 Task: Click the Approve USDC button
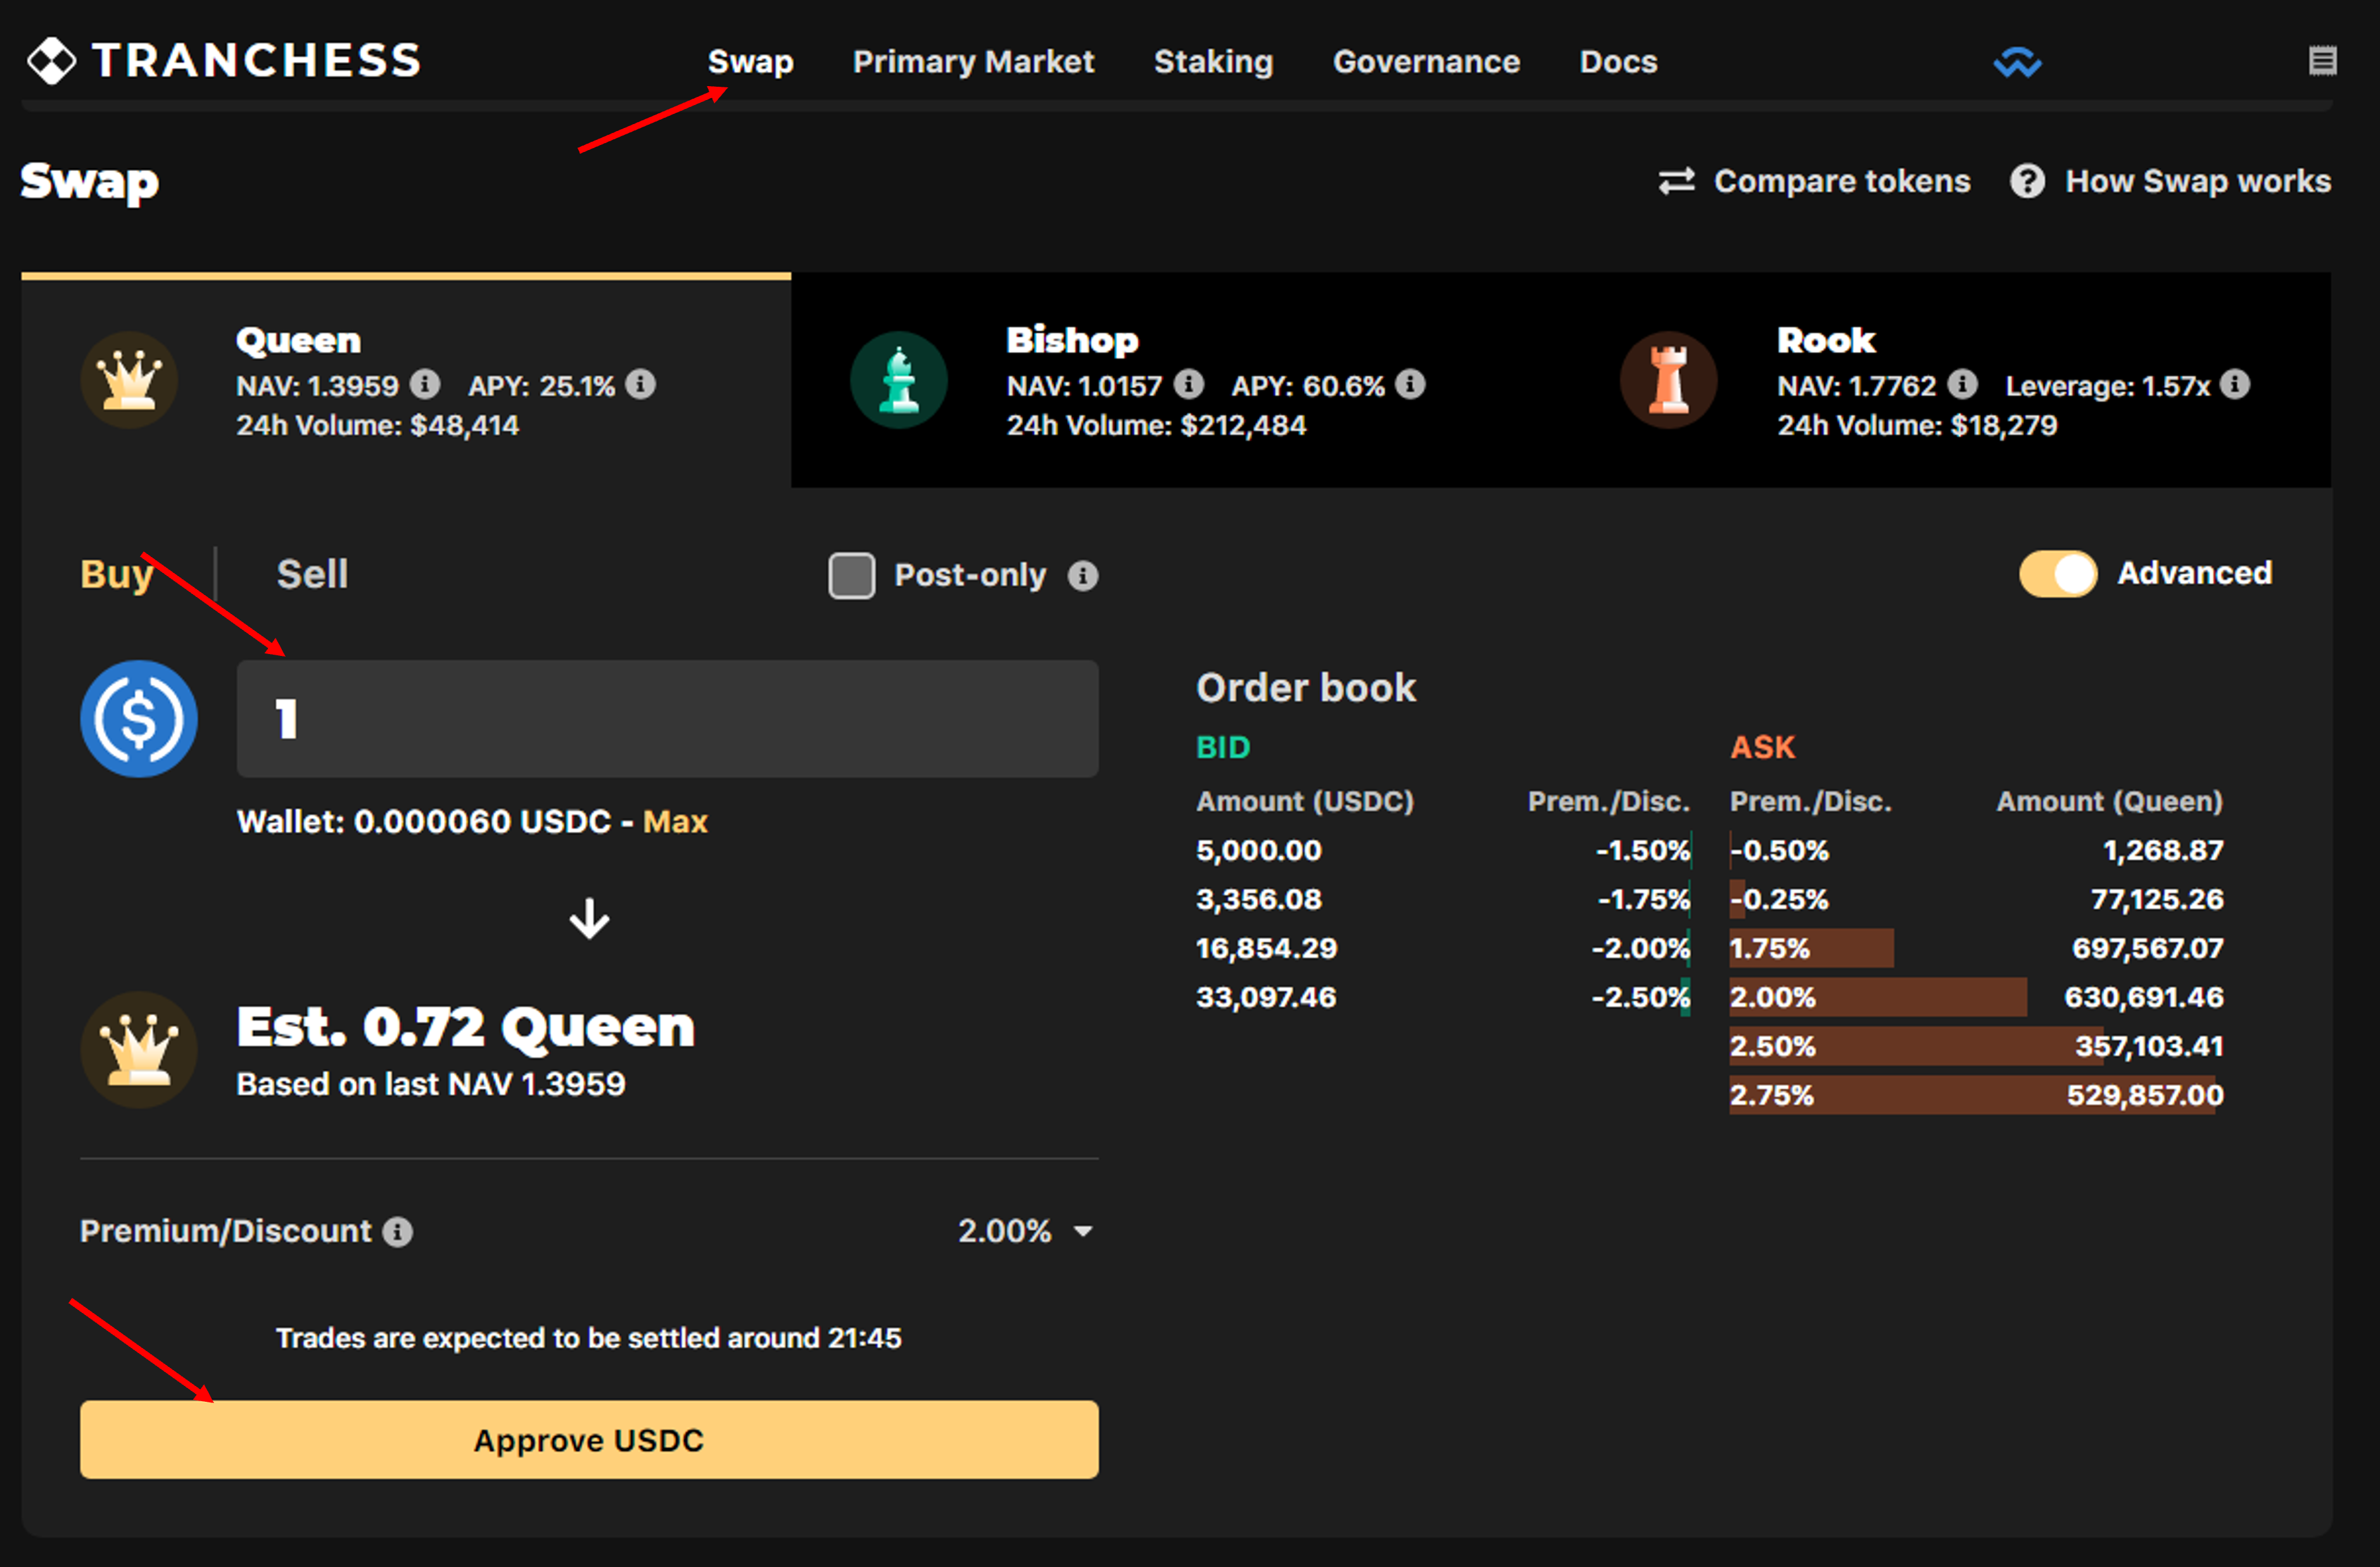(589, 1439)
